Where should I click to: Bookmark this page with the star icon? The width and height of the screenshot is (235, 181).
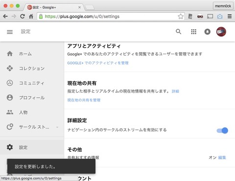[x=181, y=17]
